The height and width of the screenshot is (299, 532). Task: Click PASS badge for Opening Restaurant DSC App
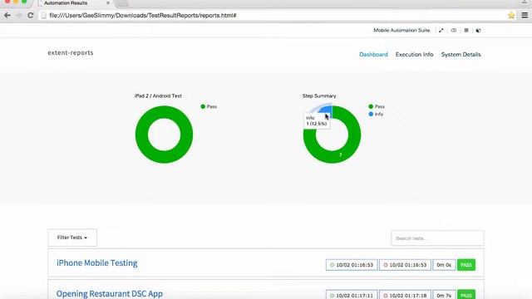pos(466,295)
